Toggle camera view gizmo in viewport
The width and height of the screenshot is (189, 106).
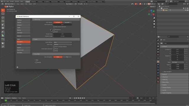point(154,24)
